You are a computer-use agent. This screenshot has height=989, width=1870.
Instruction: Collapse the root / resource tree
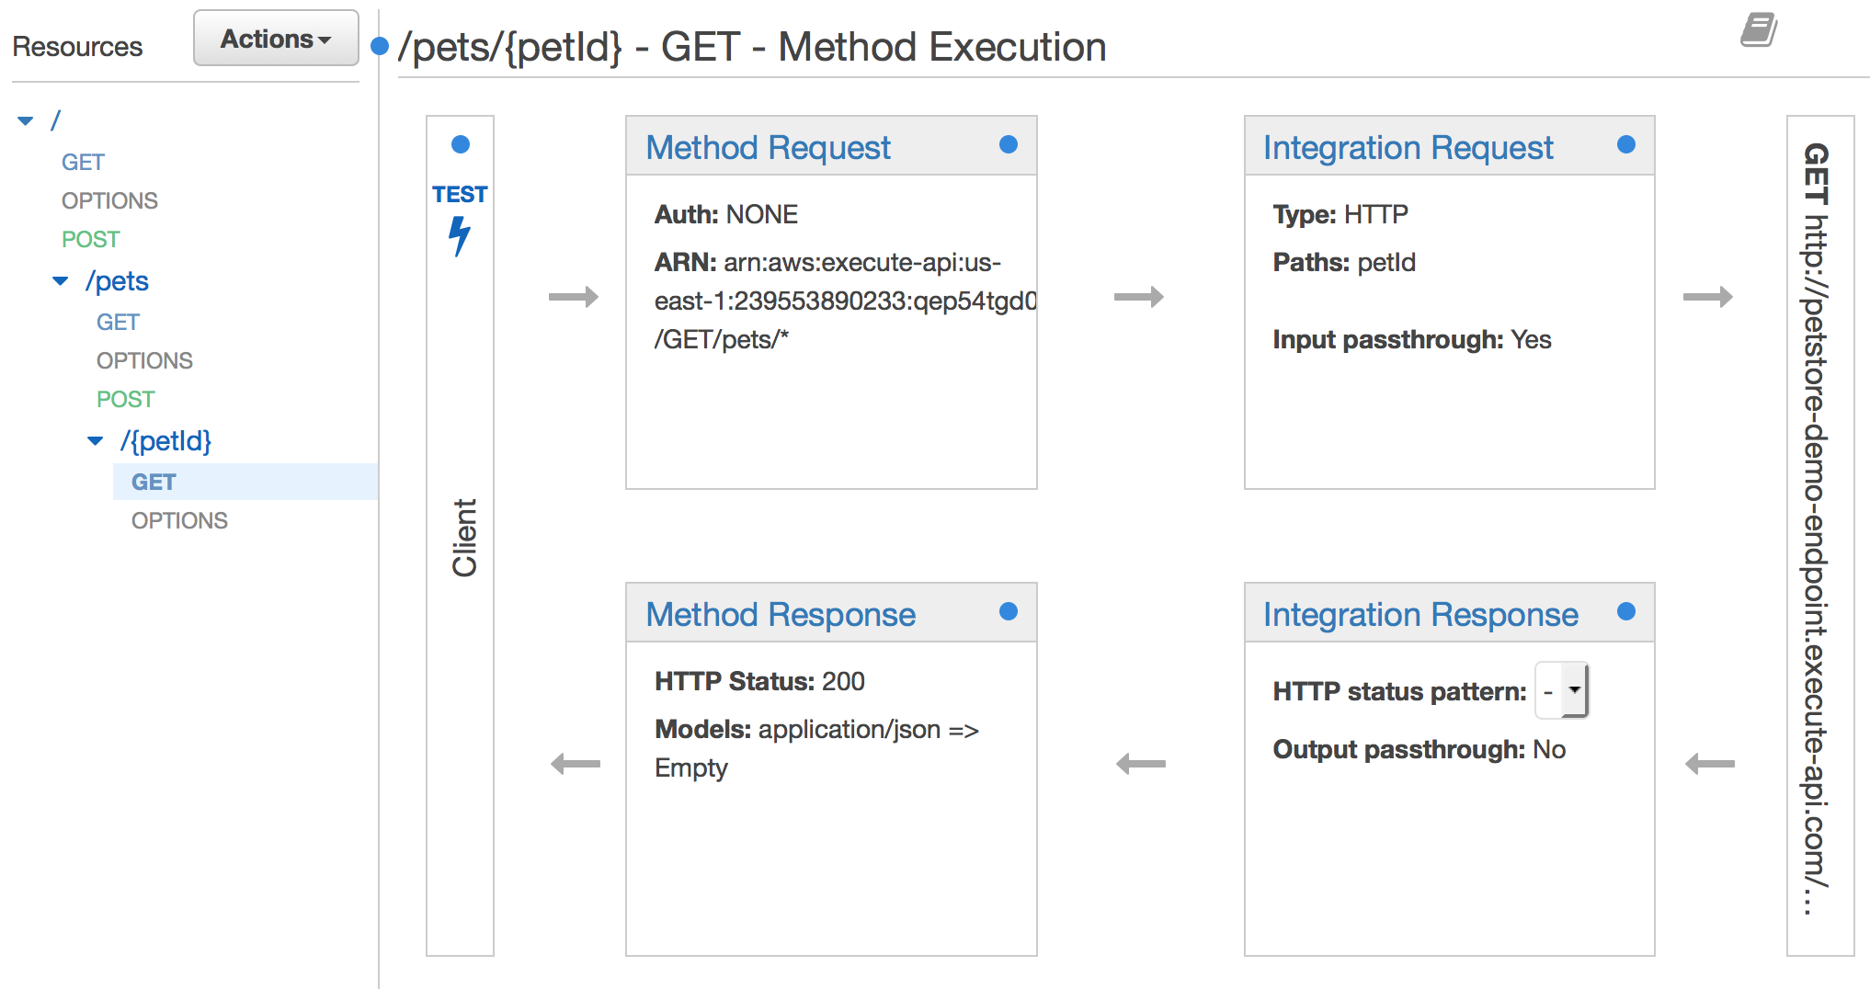[x=26, y=120]
